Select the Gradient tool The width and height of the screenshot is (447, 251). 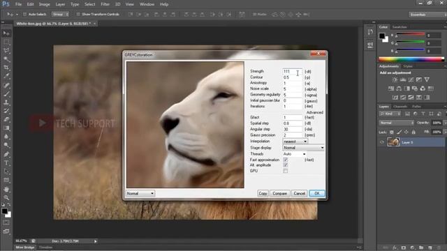6,128
